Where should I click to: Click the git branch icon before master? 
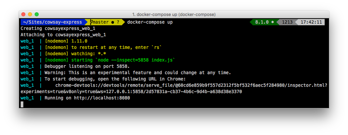pyautogui.click(x=91, y=22)
